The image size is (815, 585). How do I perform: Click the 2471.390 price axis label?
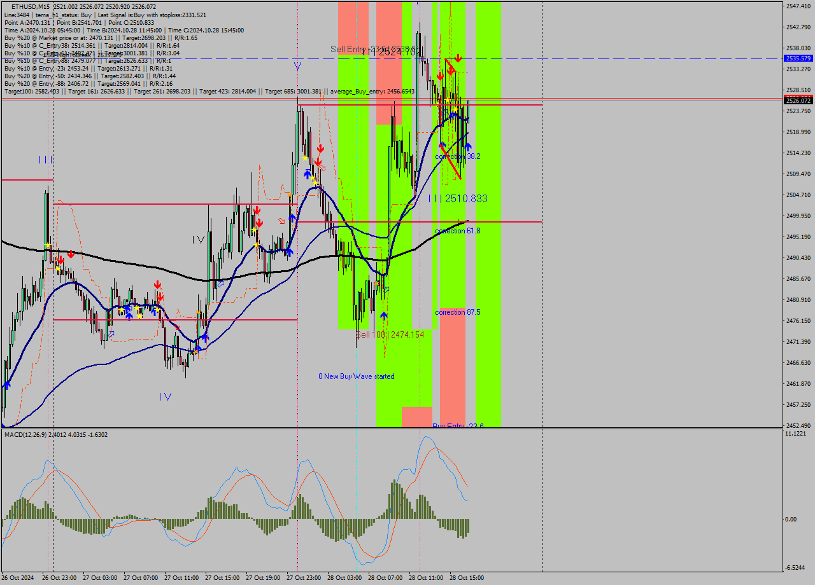798,341
